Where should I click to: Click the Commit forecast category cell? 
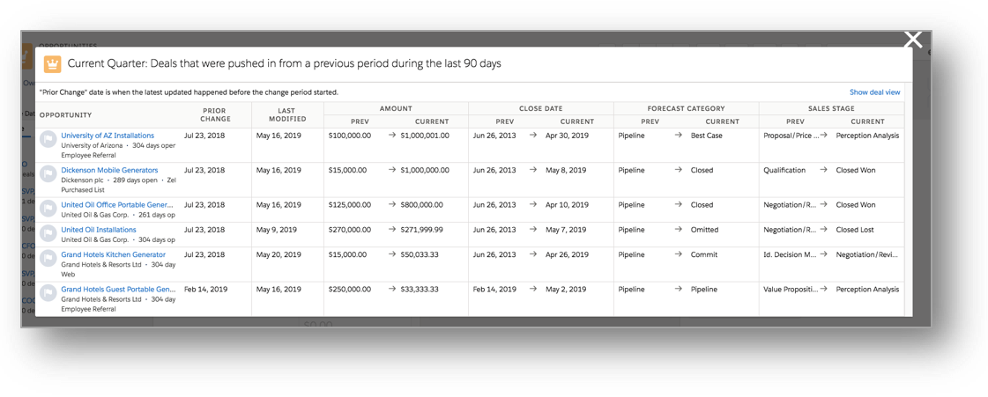(x=703, y=254)
